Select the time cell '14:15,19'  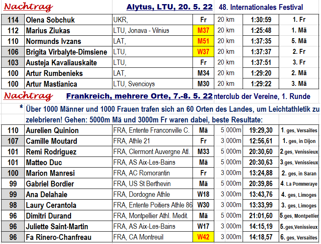coord(261,226)
